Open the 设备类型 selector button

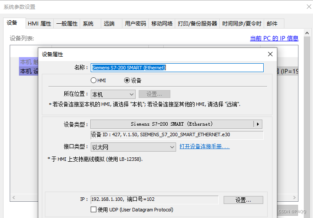click(x=176, y=124)
